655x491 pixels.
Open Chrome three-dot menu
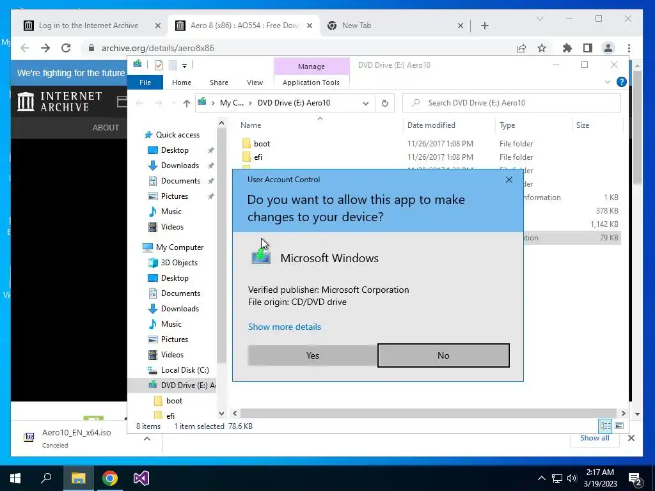629,48
